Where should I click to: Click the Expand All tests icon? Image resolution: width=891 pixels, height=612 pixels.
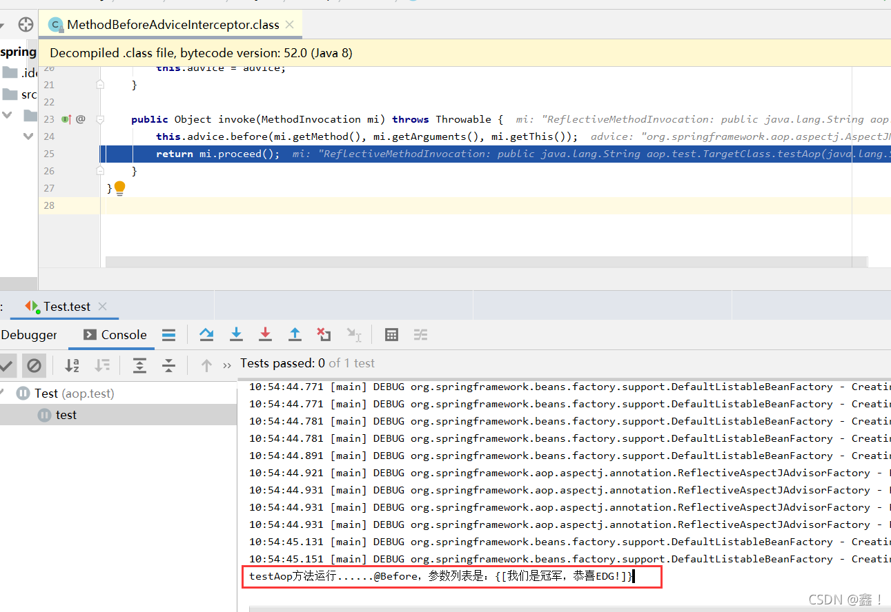click(x=139, y=365)
